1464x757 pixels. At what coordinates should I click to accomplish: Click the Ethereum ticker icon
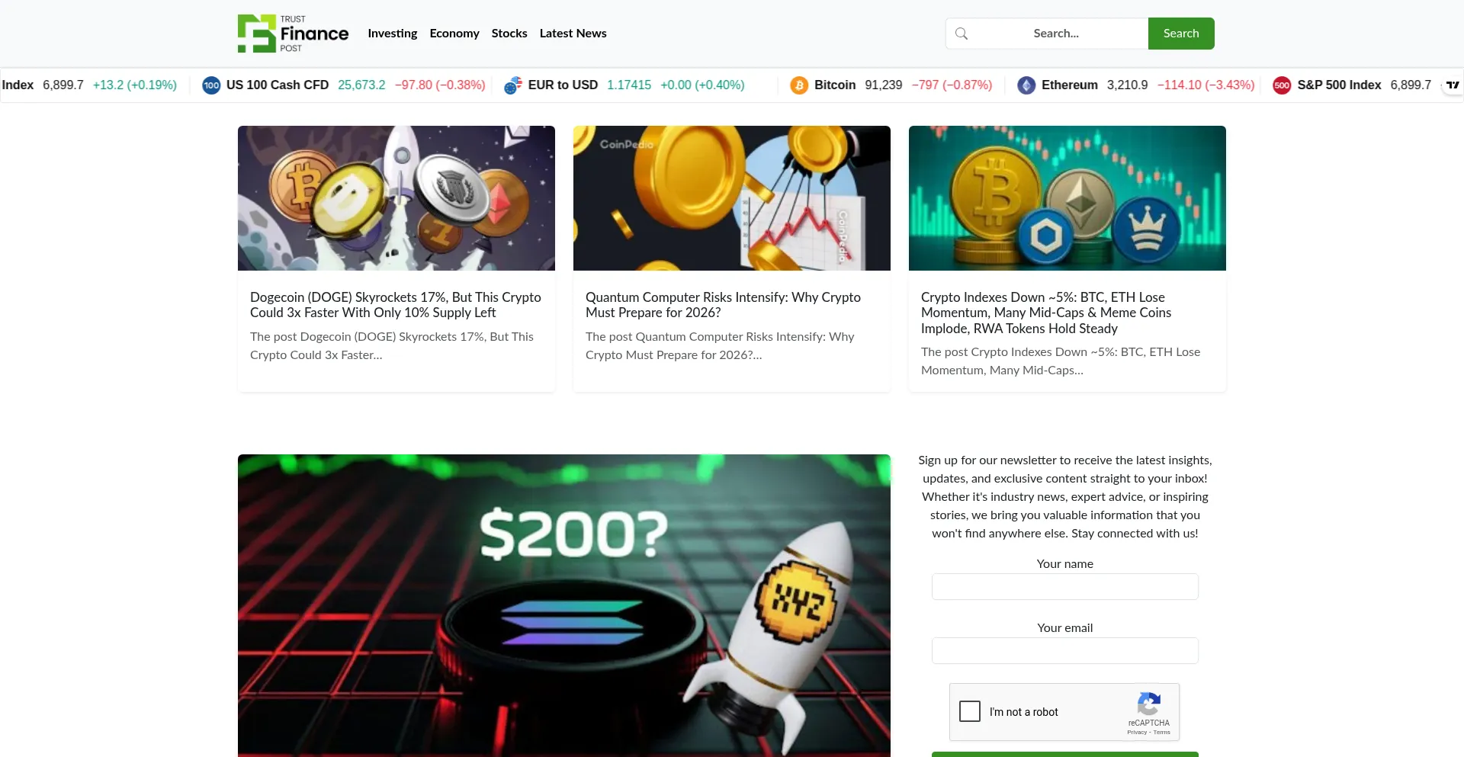[x=1026, y=85]
